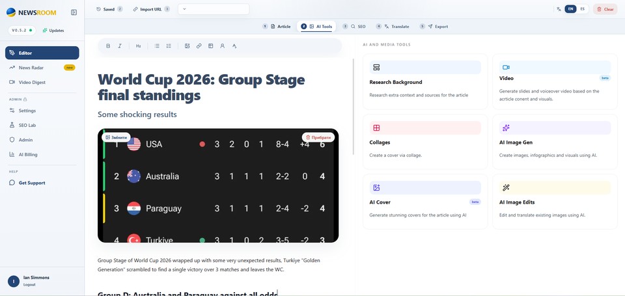The height and width of the screenshot is (296, 625).
Task: Toggle italic formatting in editor toolbar
Action: point(120,46)
